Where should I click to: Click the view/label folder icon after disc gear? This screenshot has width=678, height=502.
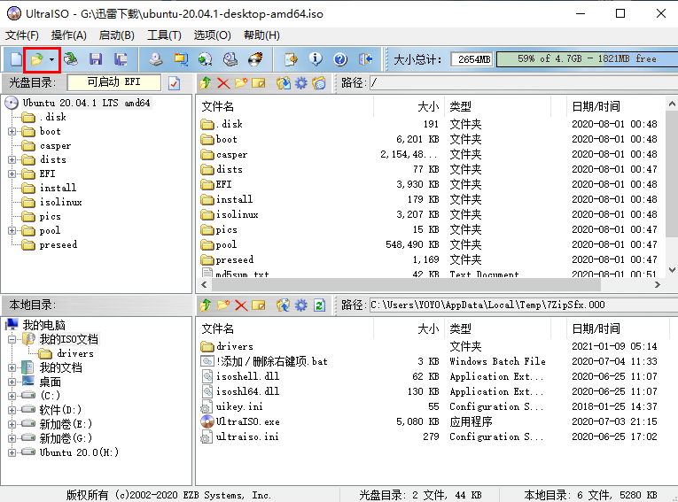tap(319, 83)
